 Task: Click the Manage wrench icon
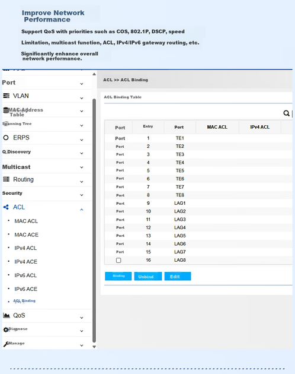6,344
